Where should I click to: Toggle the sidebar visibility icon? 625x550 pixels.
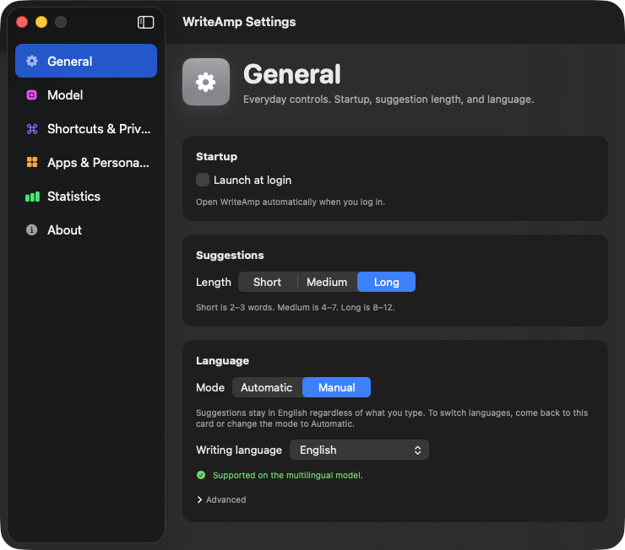click(x=145, y=22)
